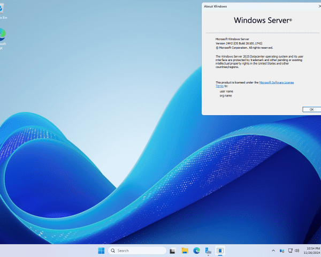Click the Microsoft Corporation copyright line

pyautogui.click(x=244, y=48)
